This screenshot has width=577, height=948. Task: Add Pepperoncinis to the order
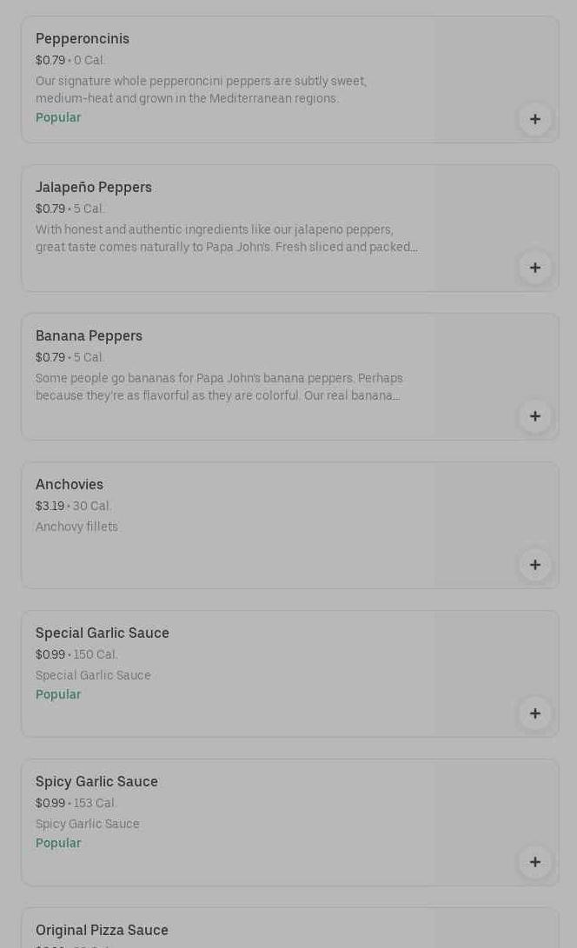534,119
